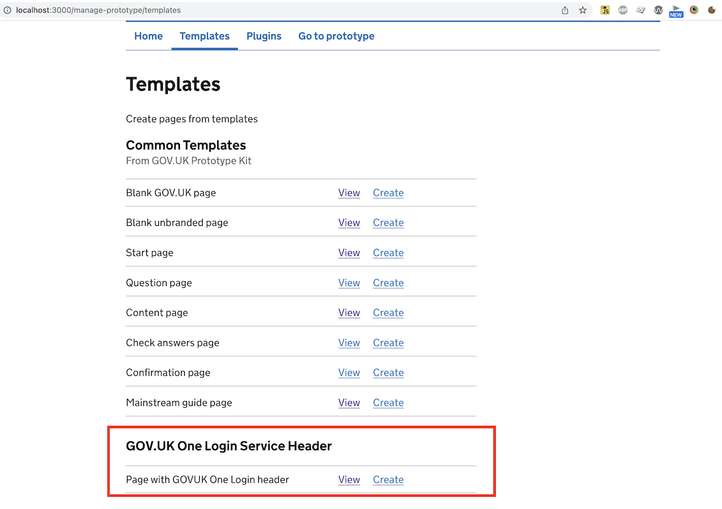Create a Check answers page
722x509 pixels.
[x=388, y=343]
